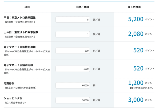Click the shopping cost field showing 50000
160x108 pixels.
(x=73, y=100)
